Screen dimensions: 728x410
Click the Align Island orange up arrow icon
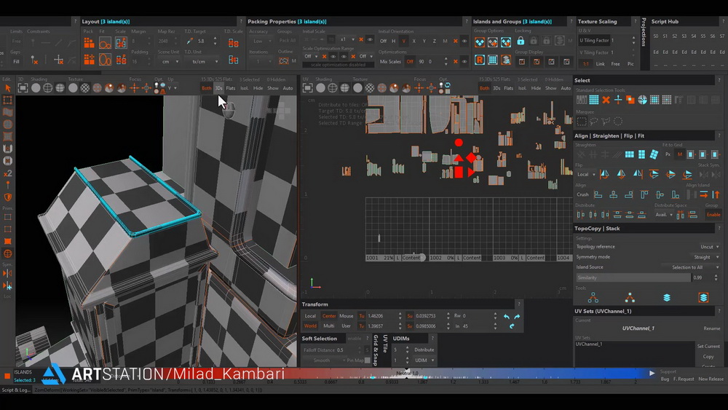coord(716,195)
